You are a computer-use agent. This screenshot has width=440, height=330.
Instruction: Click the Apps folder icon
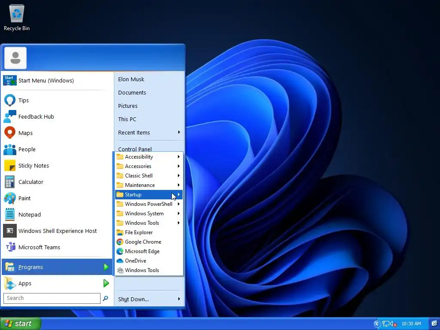coord(10,283)
